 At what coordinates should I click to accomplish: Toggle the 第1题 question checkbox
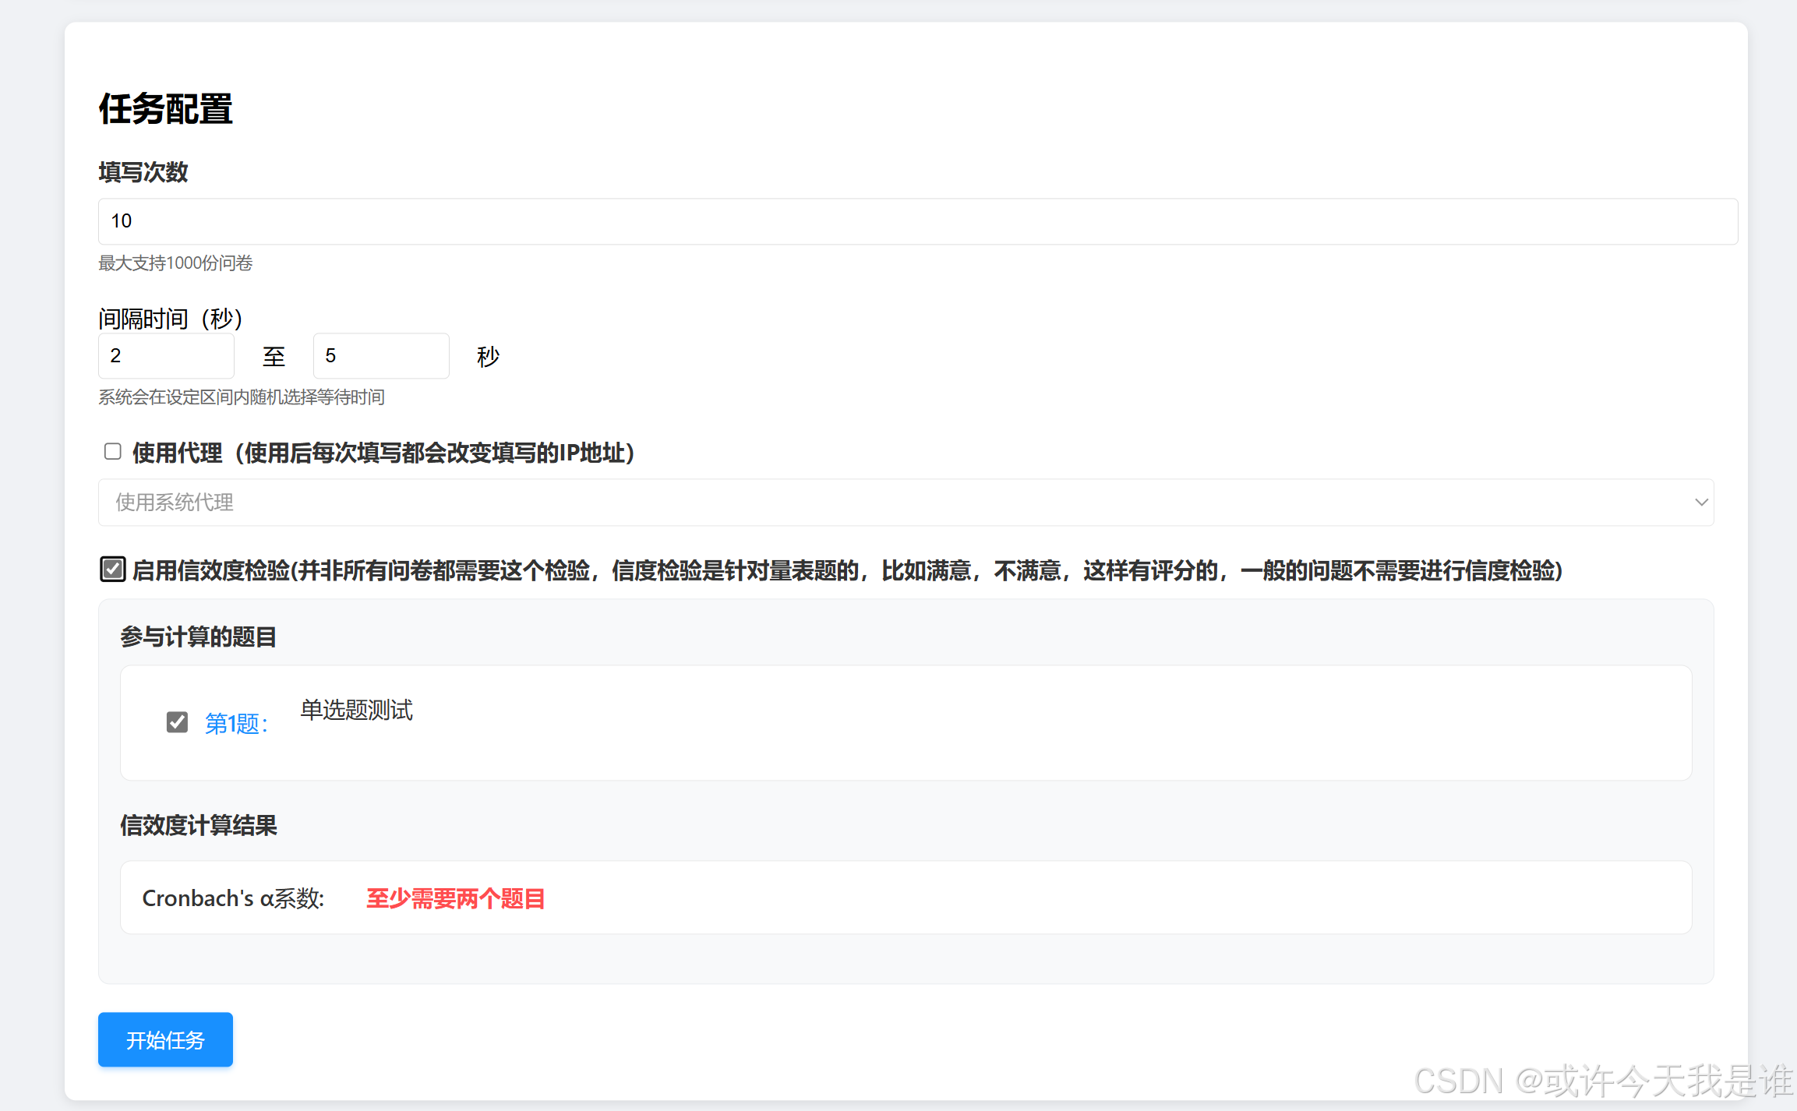click(177, 722)
